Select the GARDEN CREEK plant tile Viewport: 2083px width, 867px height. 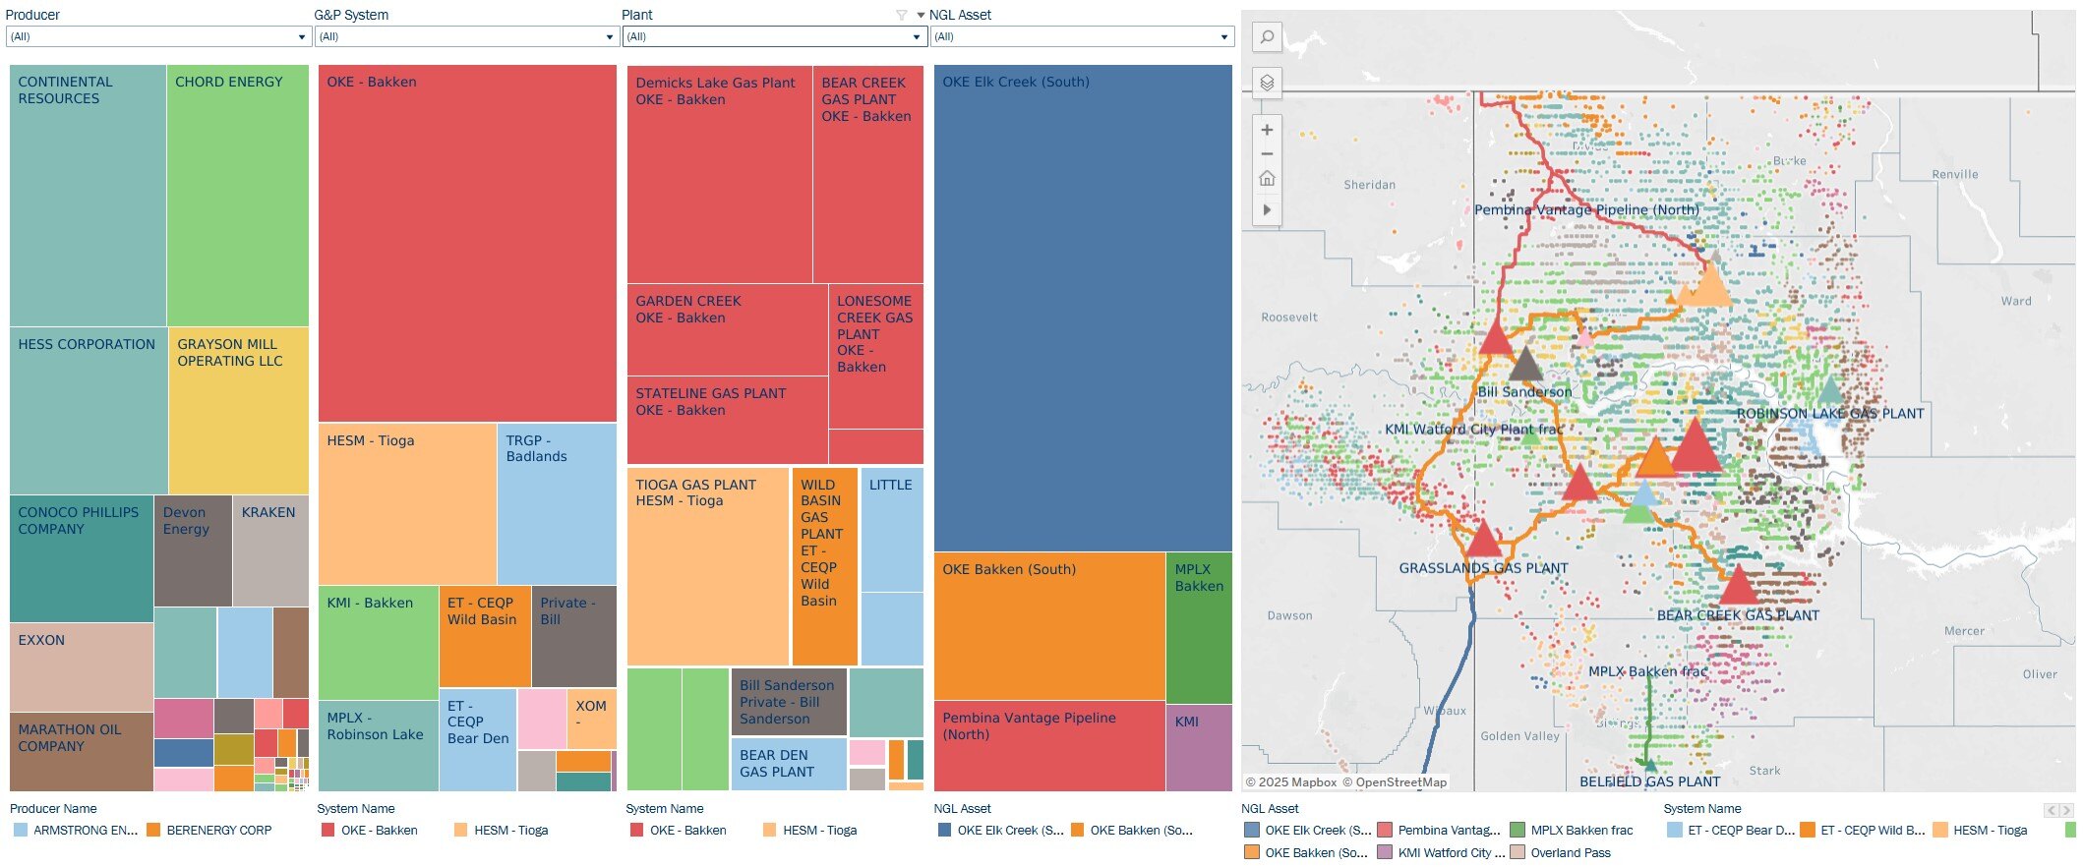click(x=728, y=330)
